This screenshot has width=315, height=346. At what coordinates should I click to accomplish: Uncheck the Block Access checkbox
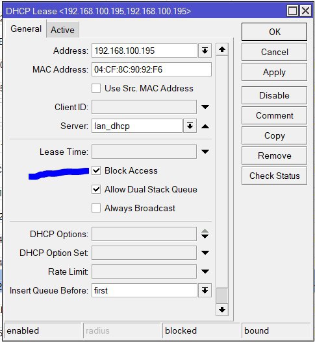point(96,170)
